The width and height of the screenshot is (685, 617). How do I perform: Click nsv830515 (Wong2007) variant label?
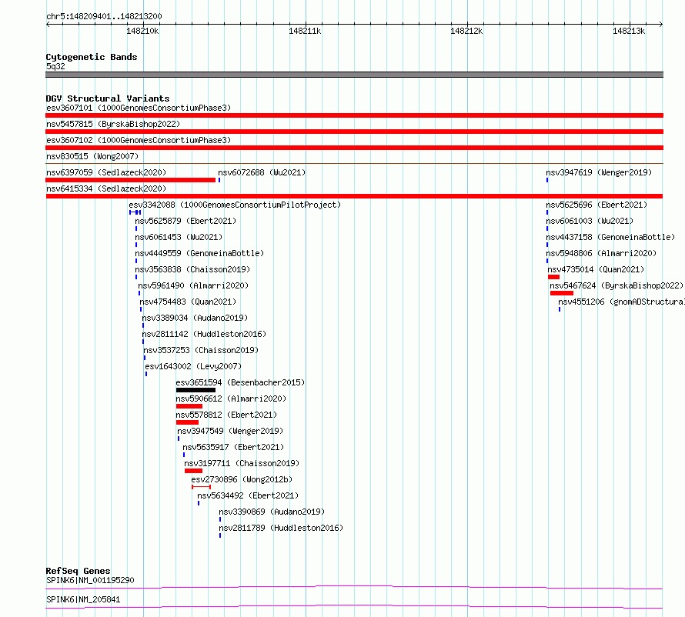[x=92, y=156]
